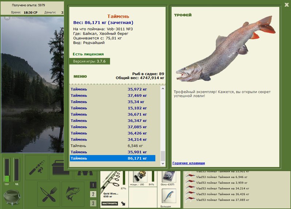291x209 pixels.
Task: Click the Деньги label
Action: pyautogui.click(x=50, y=12)
